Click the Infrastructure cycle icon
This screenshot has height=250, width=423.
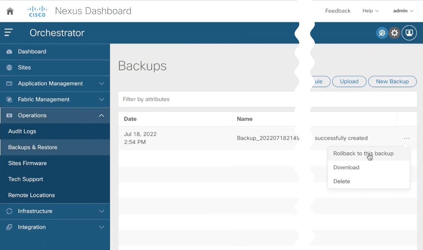point(9,211)
